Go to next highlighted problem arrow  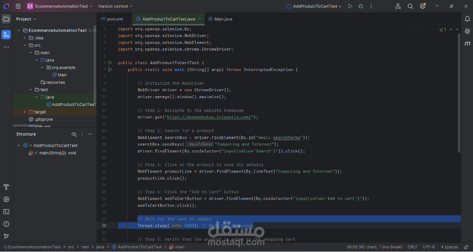(457, 30)
